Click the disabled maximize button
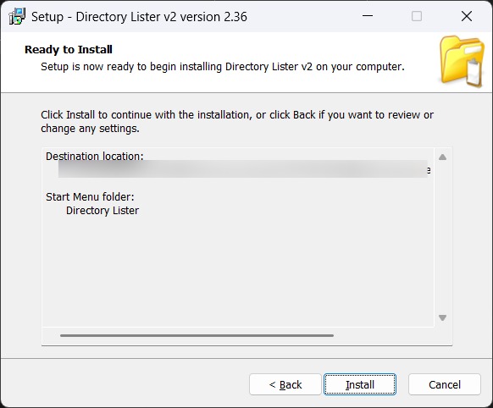493x408 pixels. (x=417, y=16)
